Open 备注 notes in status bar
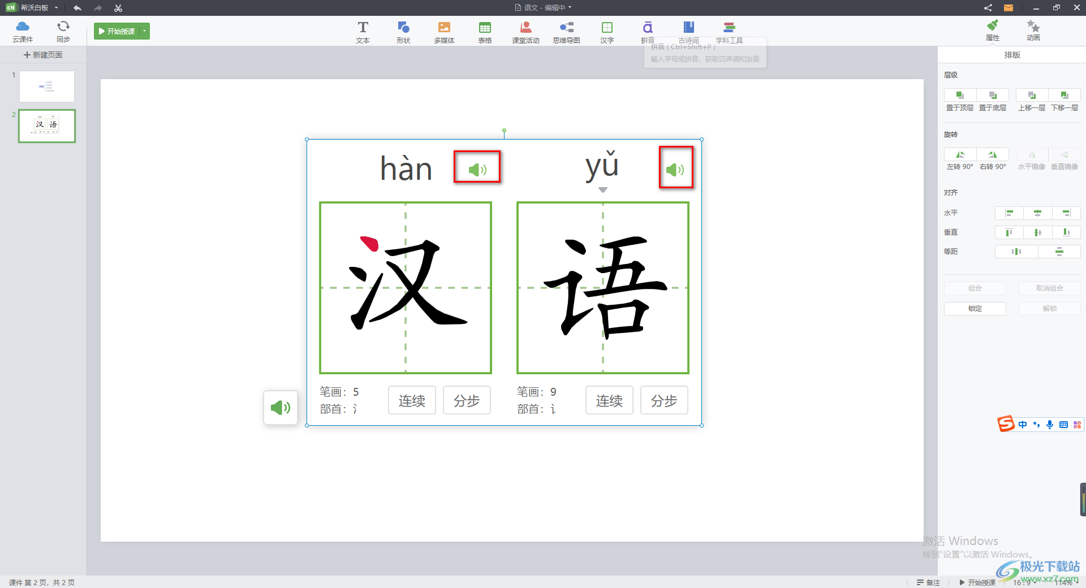 pos(928,582)
